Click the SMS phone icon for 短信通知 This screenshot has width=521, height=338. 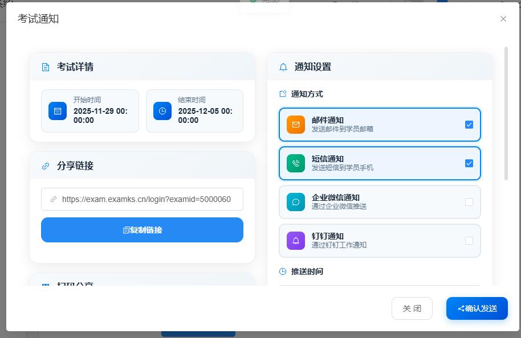click(295, 163)
